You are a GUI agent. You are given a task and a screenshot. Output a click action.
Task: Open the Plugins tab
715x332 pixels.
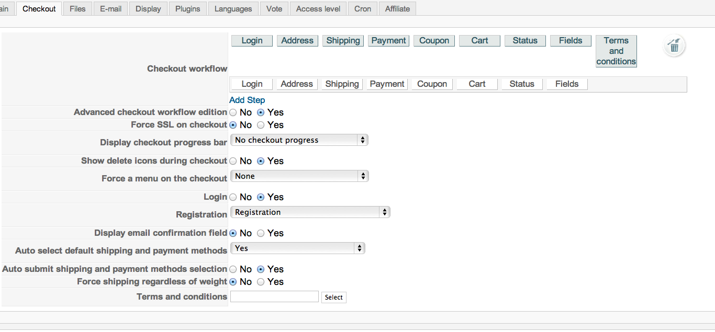[188, 9]
